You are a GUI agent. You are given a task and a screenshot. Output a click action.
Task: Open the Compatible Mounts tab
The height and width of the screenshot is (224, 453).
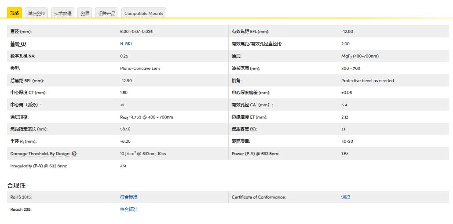[x=143, y=13]
